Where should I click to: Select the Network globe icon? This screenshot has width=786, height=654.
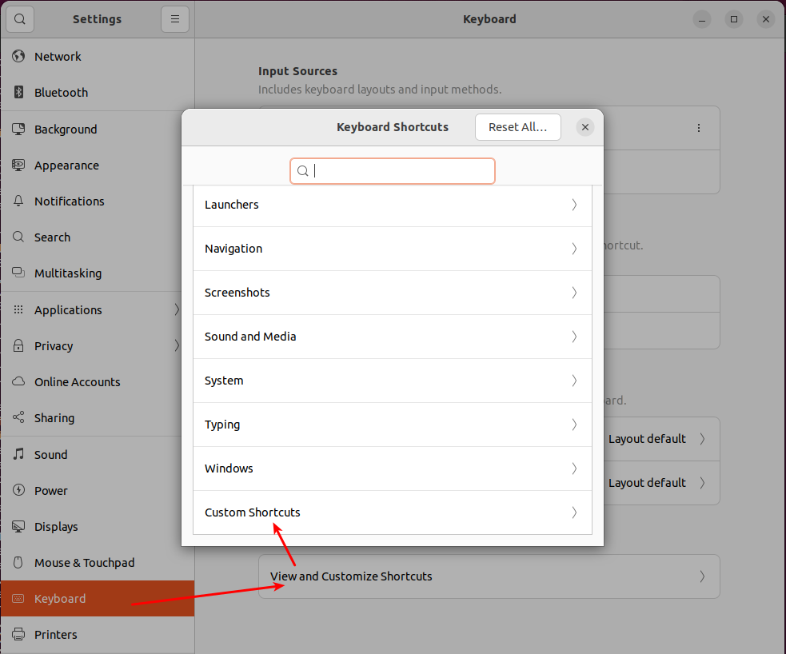(19, 57)
